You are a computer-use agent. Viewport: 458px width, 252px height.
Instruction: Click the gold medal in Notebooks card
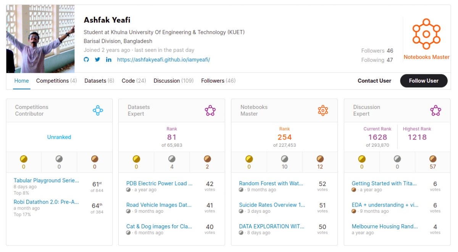click(x=249, y=159)
